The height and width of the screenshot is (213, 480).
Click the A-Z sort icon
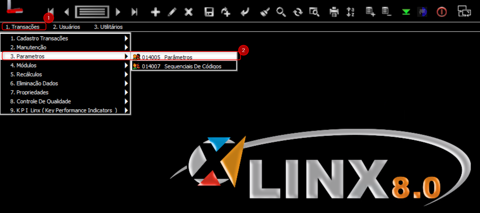[x=350, y=12]
